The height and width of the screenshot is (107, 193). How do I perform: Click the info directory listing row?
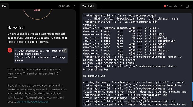[124, 47]
